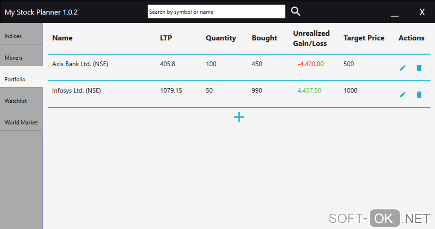The image size is (435, 229).
Task: Click the Unrealized Gain/Loss column header
Action: [x=311, y=38]
